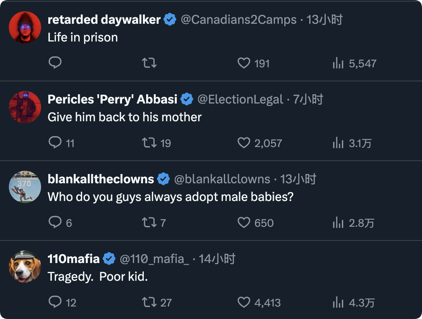Like the 'Life in prison' tweet
Image resolution: width=422 pixels, height=319 pixels.
tap(244, 63)
